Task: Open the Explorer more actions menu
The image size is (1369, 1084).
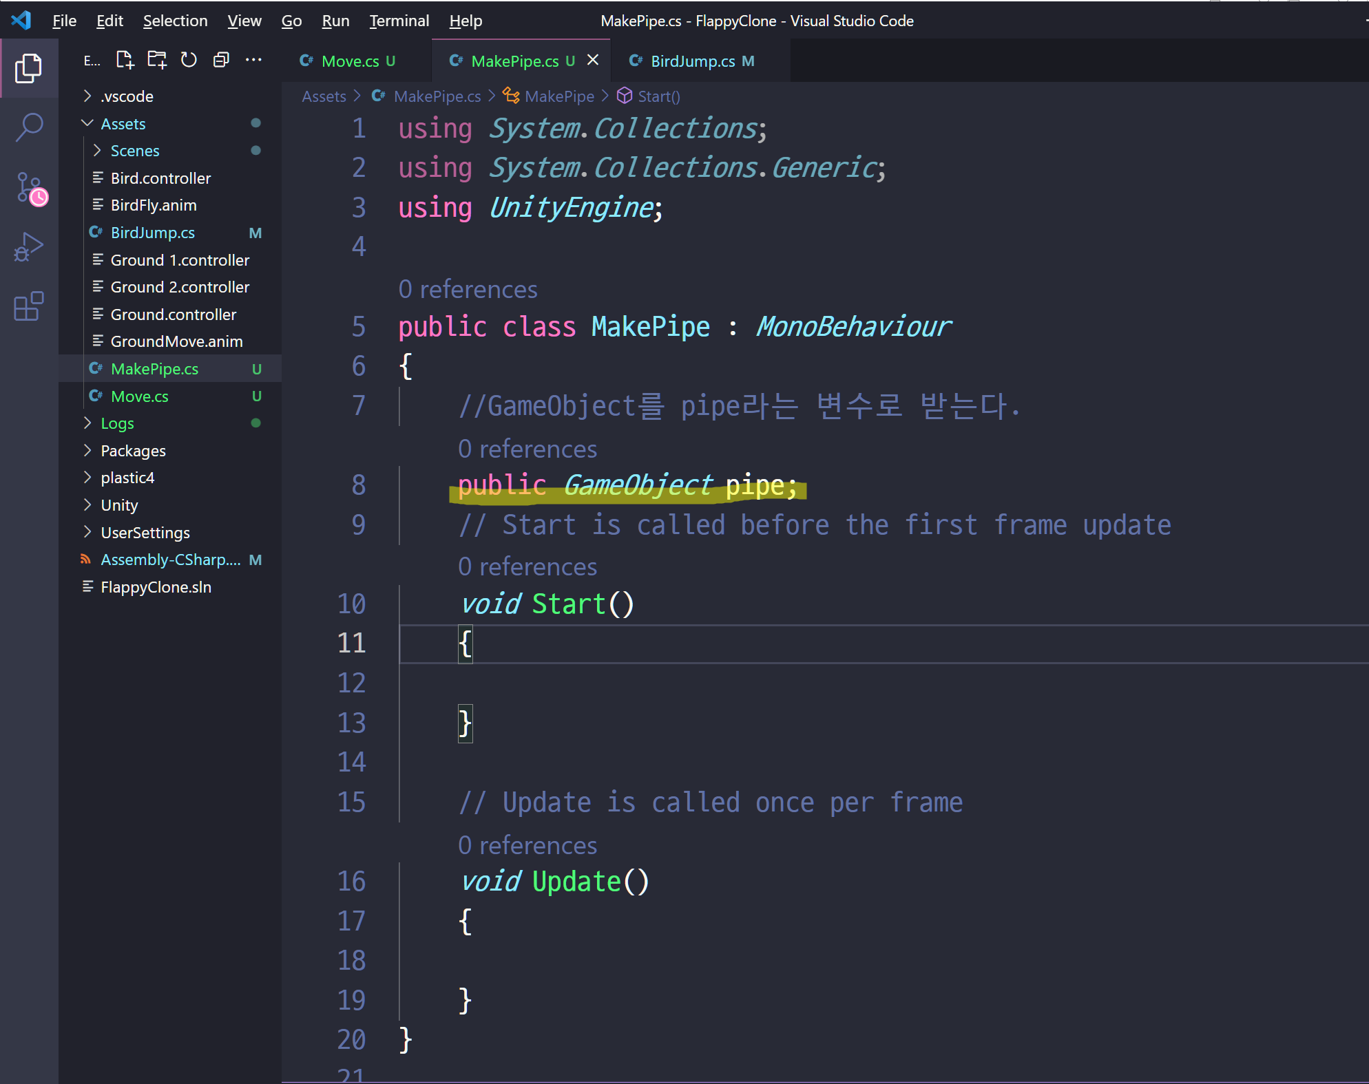Action: [253, 61]
